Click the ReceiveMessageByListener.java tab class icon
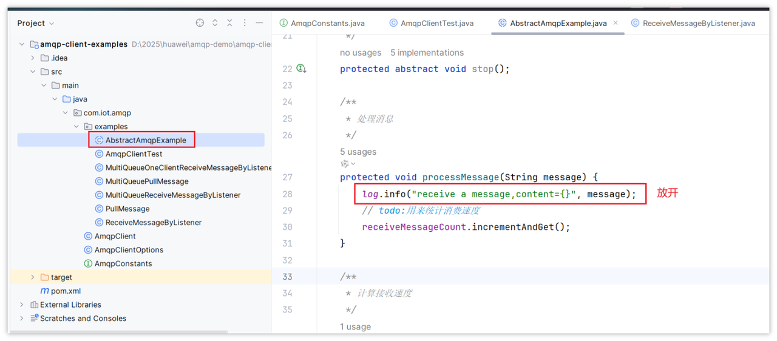 click(636, 23)
